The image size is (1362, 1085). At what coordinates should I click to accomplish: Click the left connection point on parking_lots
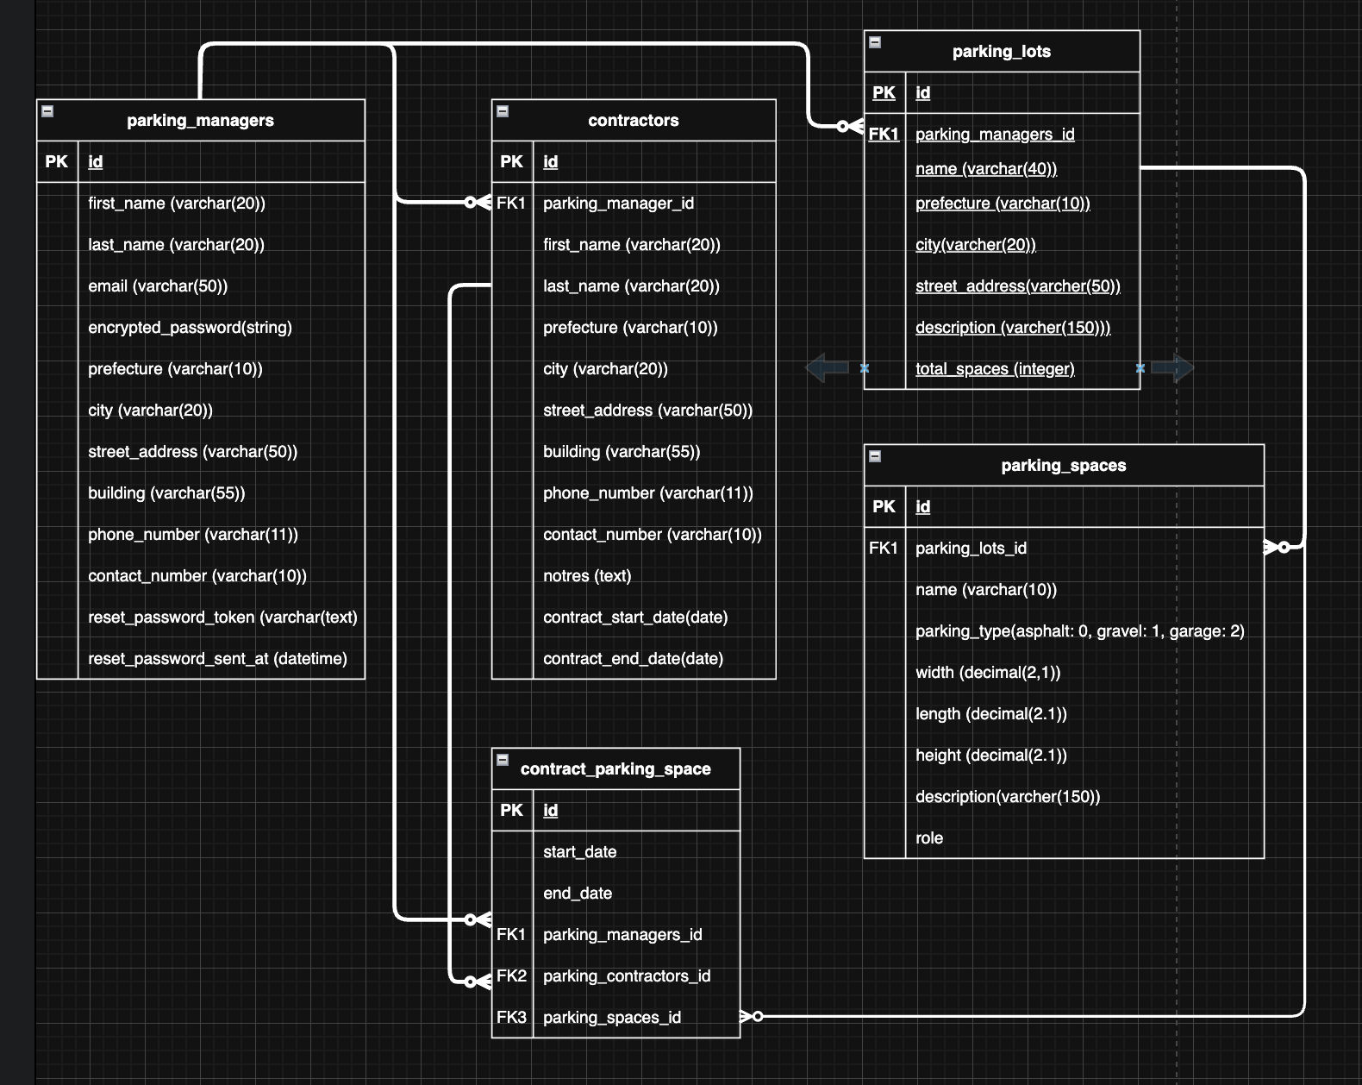tap(865, 368)
